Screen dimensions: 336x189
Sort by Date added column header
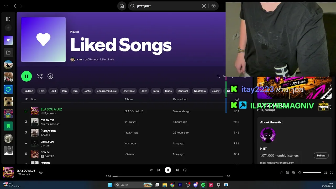coord(180,99)
